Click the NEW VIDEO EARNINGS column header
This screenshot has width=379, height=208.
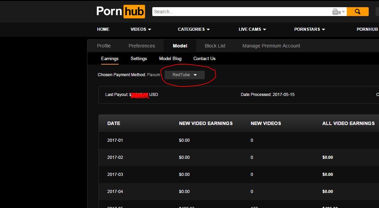tap(206, 123)
